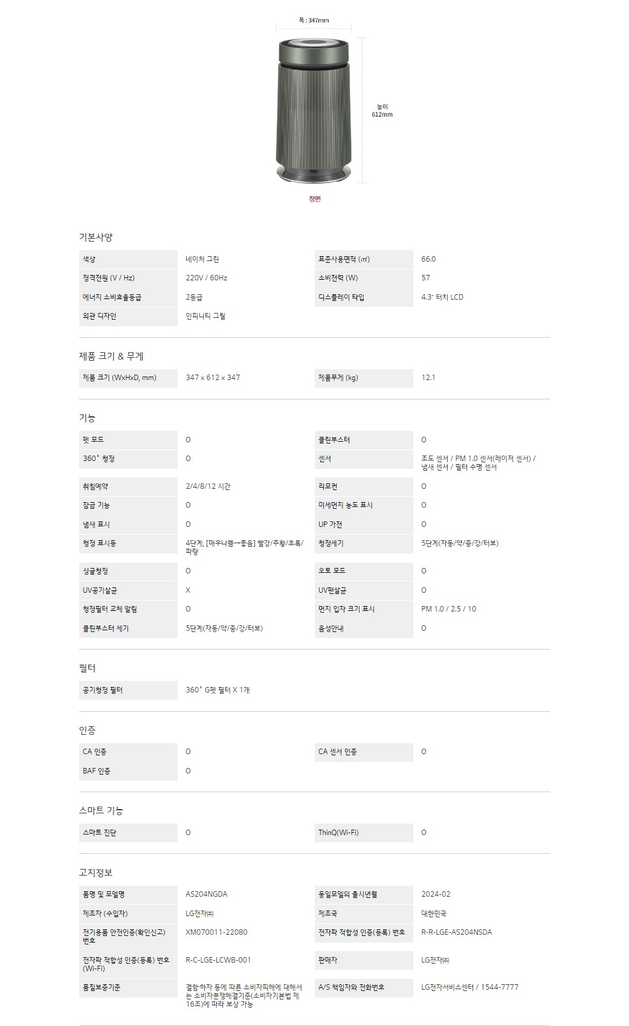Click the air purifier product image
The height and width of the screenshot is (1026, 629).
(314, 111)
